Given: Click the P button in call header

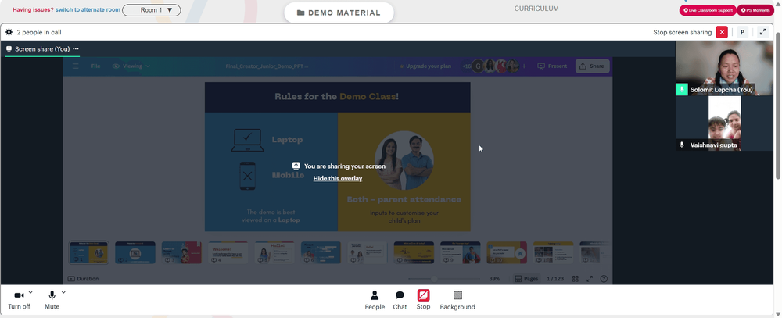Looking at the screenshot, I should (x=742, y=32).
